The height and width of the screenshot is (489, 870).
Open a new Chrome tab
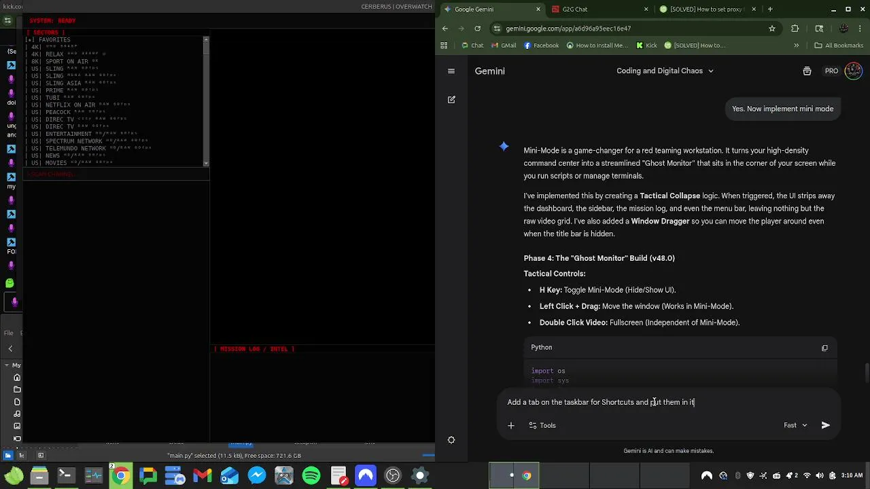(770, 10)
